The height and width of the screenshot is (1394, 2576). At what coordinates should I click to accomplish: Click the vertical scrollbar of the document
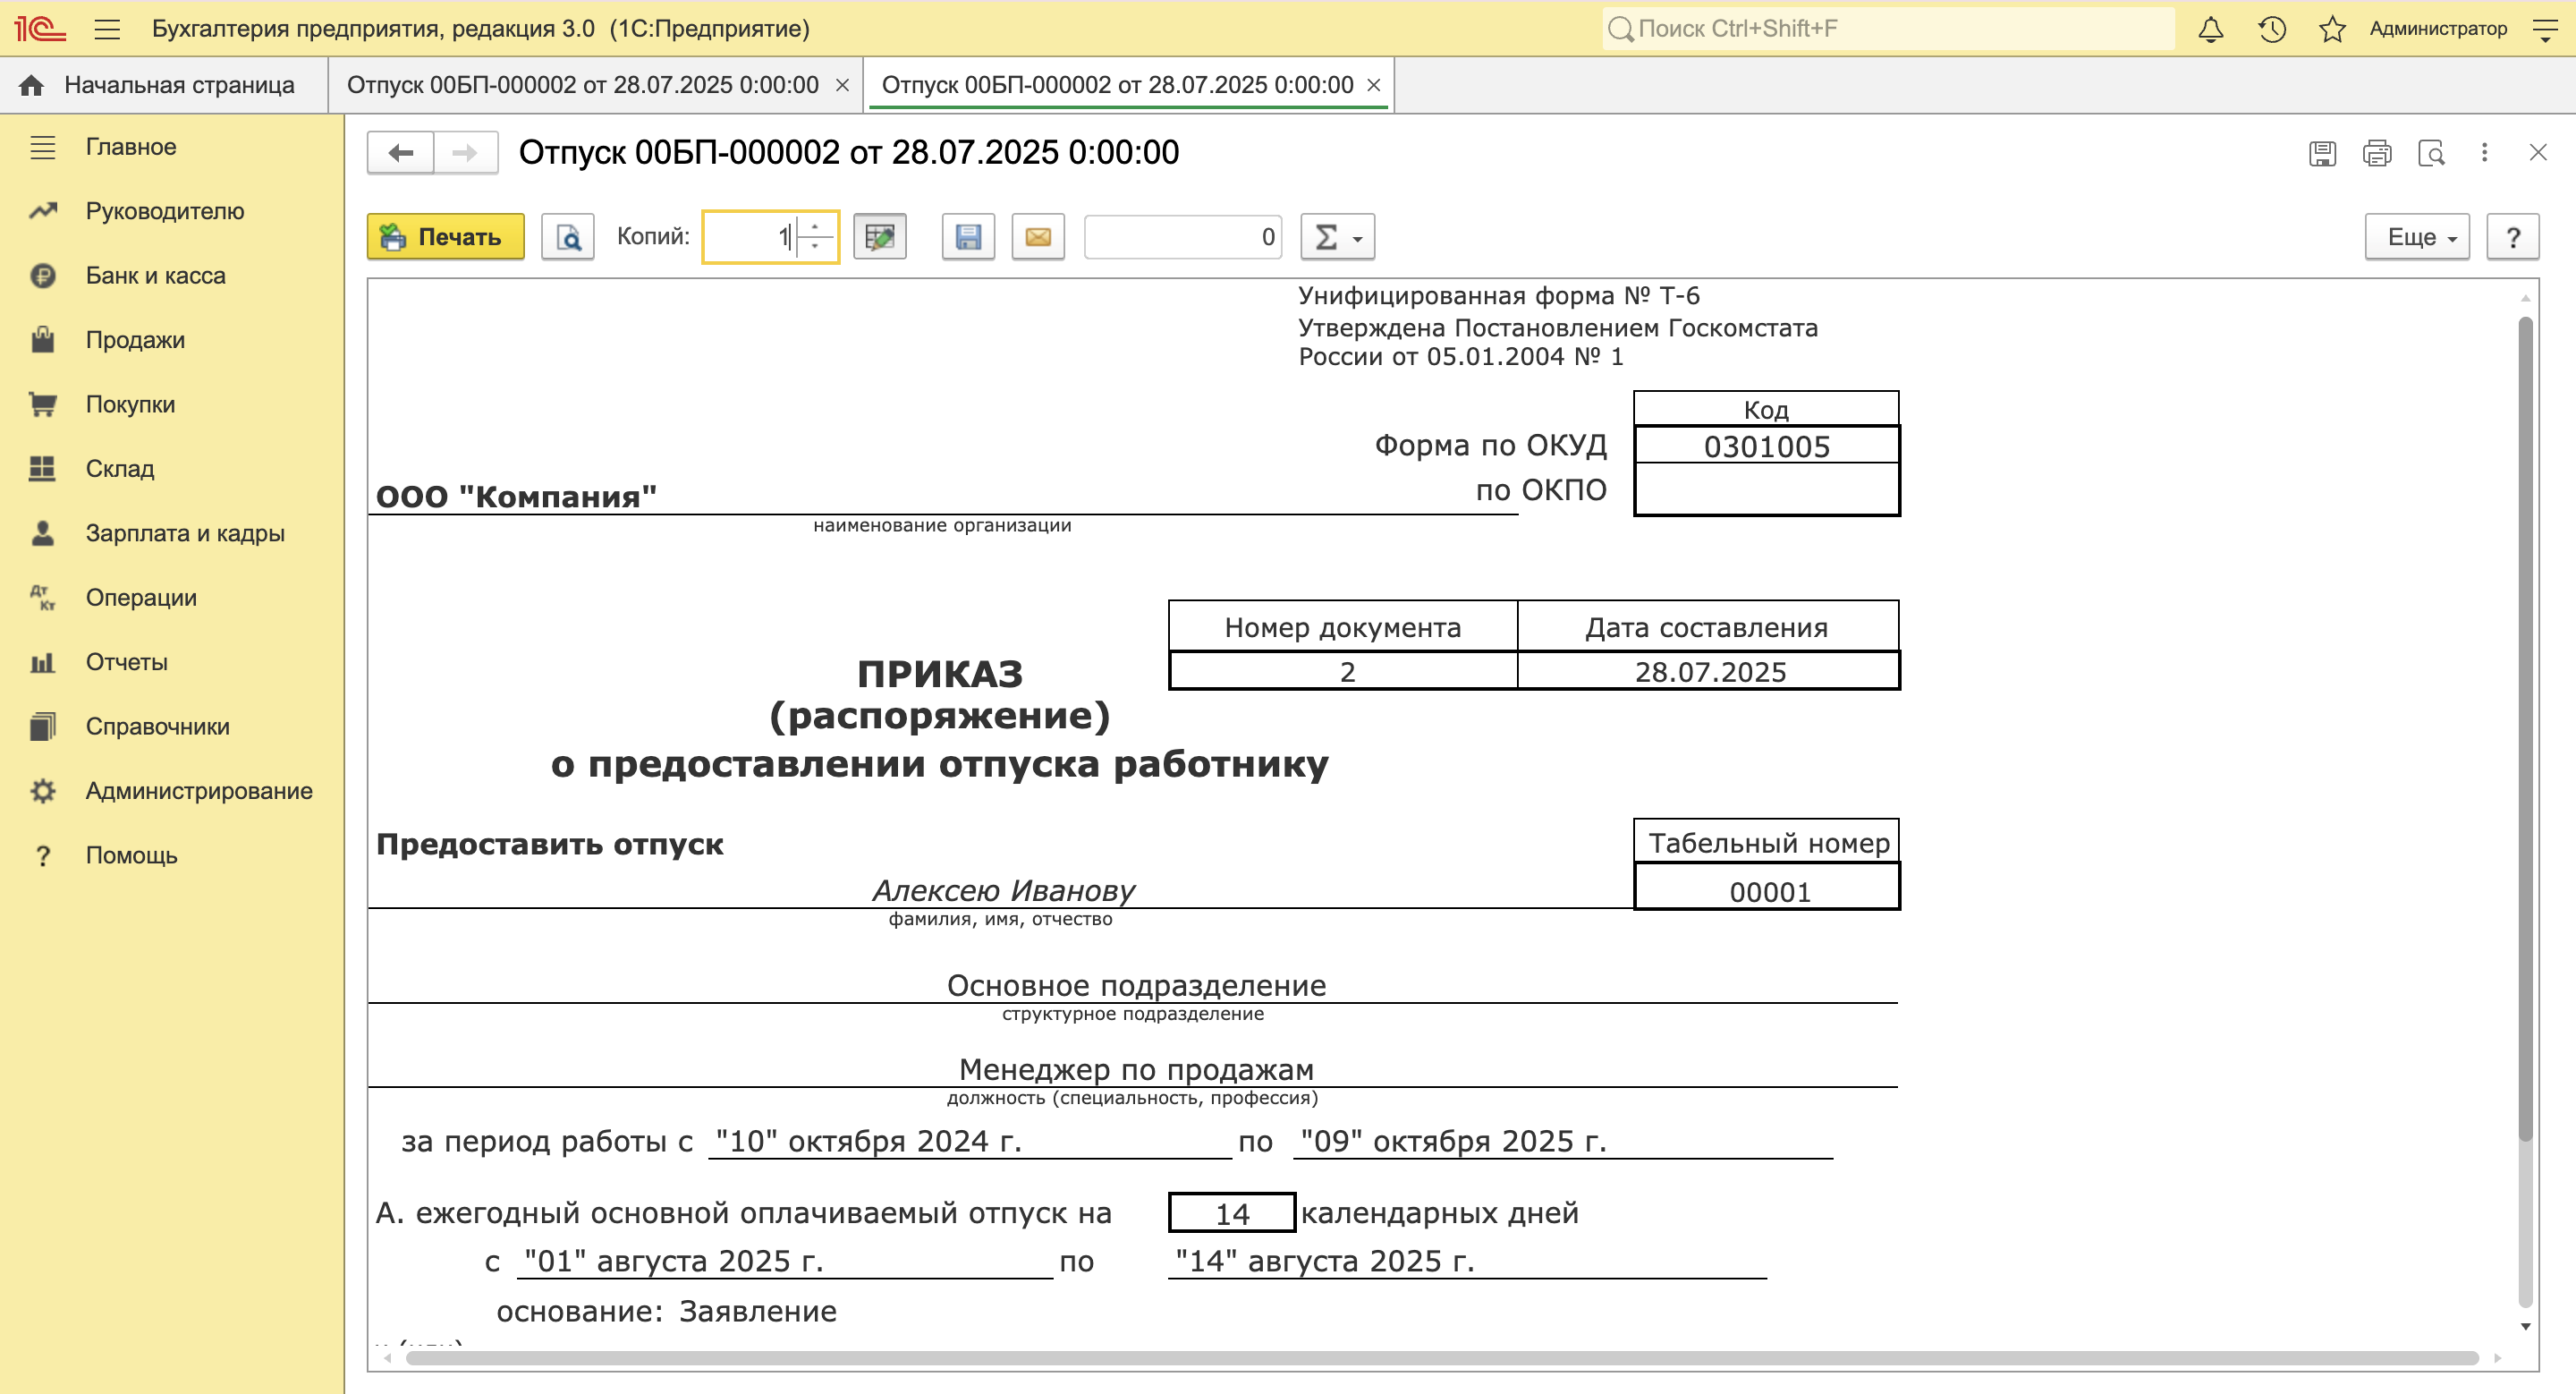coord(2525,730)
